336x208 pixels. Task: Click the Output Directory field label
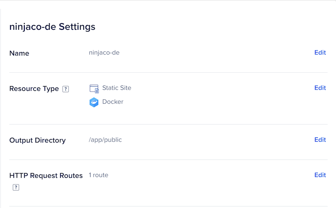(x=37, y=140)
